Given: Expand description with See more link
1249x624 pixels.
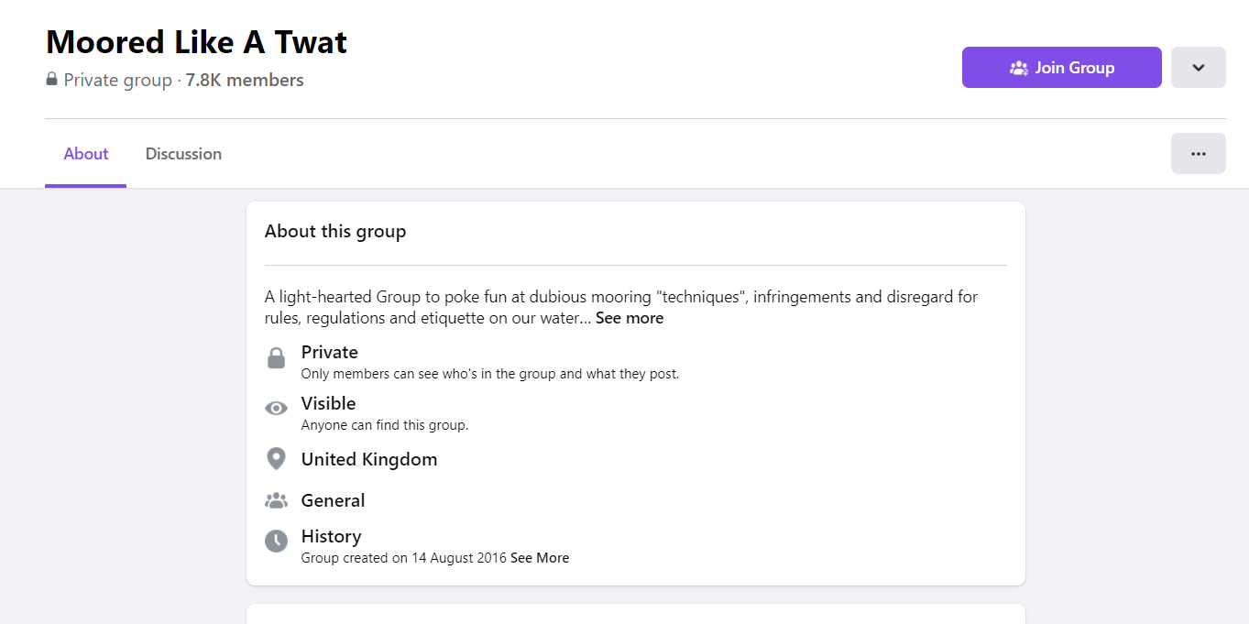Looking at the screenshot, I should (x=630, y=318).
